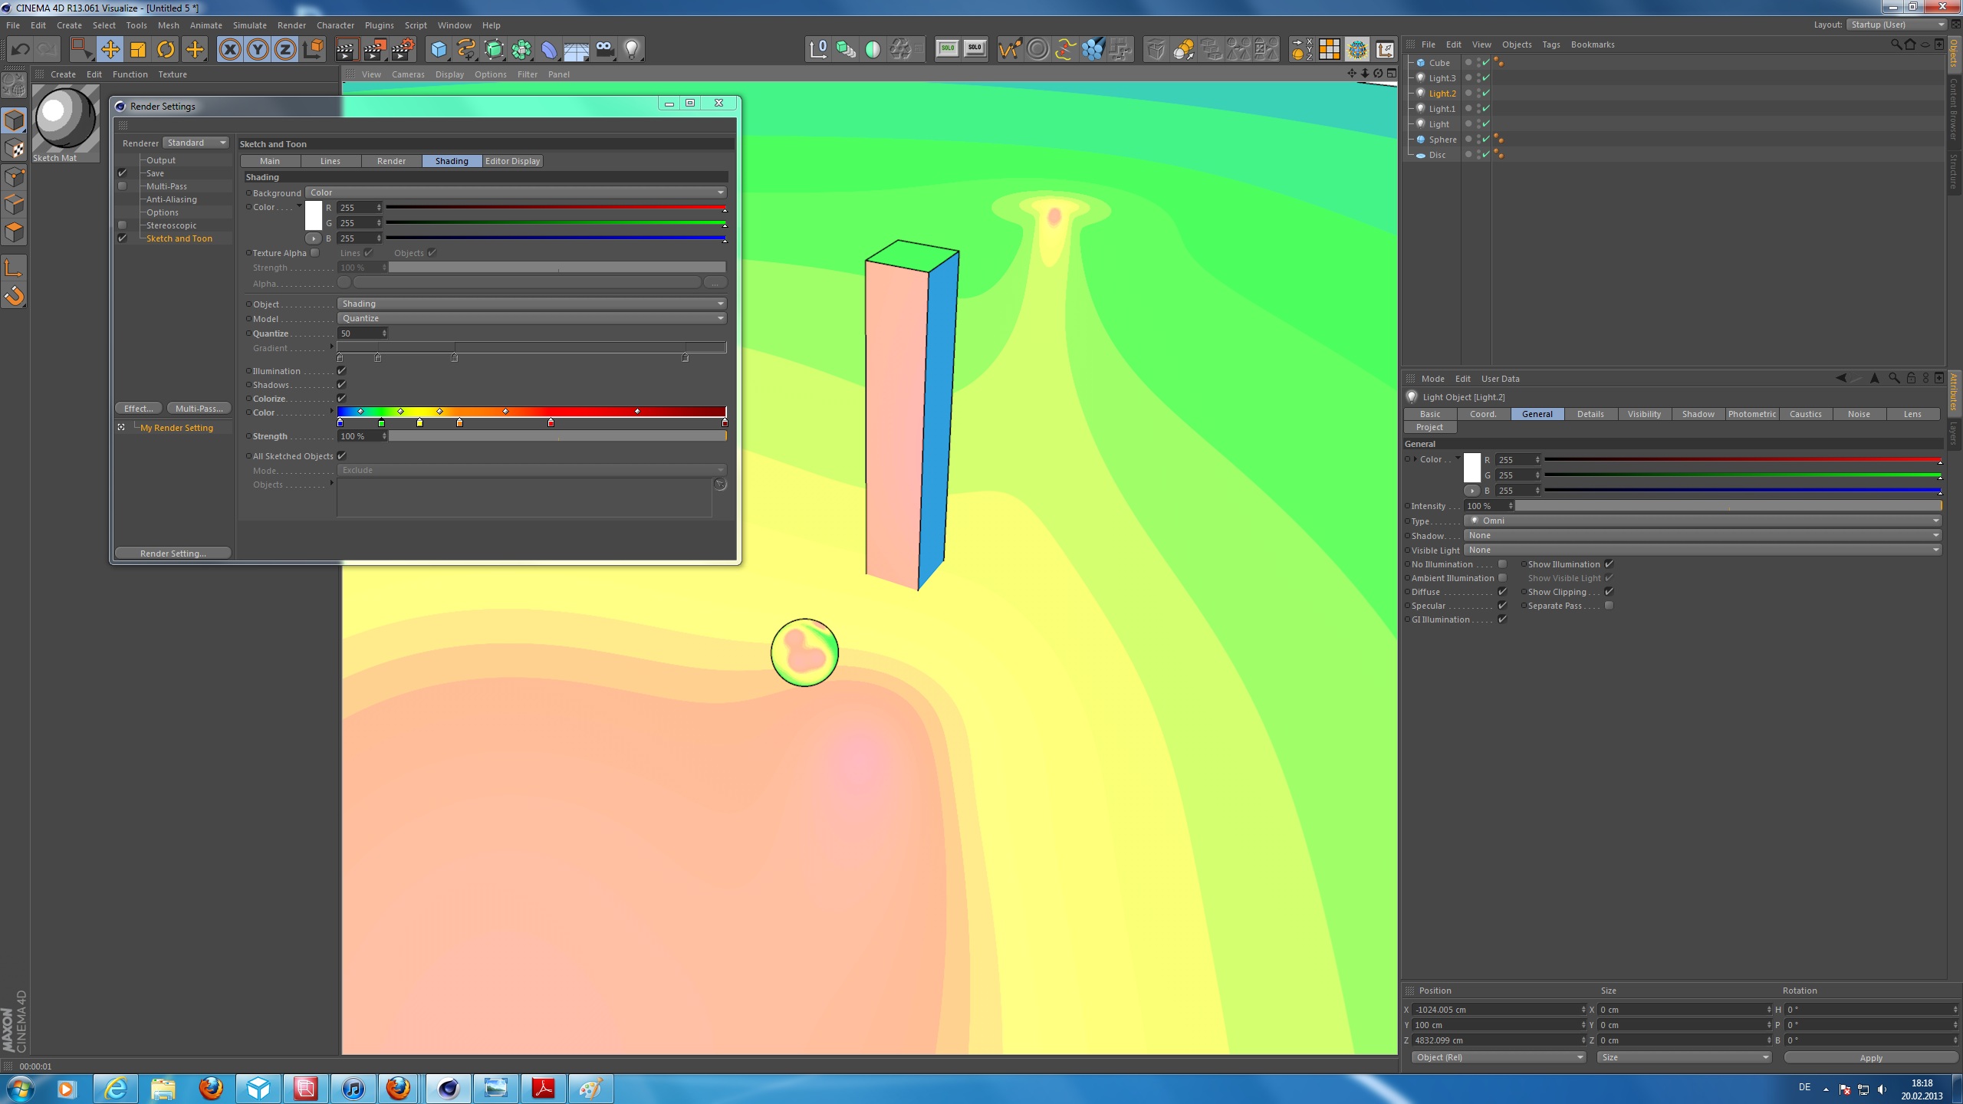Click the light Intensity slider
Viewport: 1963px width, 1104px height.
click(x=1727, y=506)
